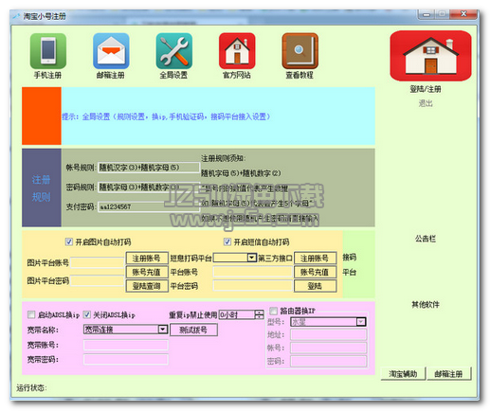
Task: Click the 公告栏 label
Action: tap(426, 239)
